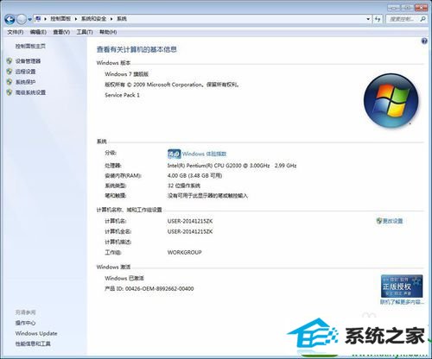Click the product ID 00426-OEM-8992662-00400 text

pos(149,288)
